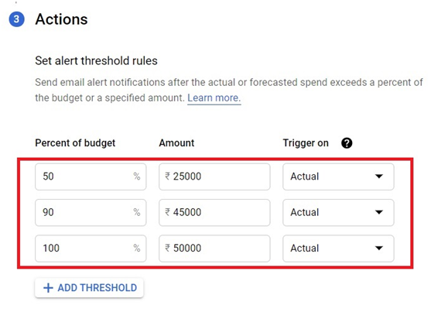Click the plus icon on Add Threshold
441x312 pixels.
click(48, 288)
